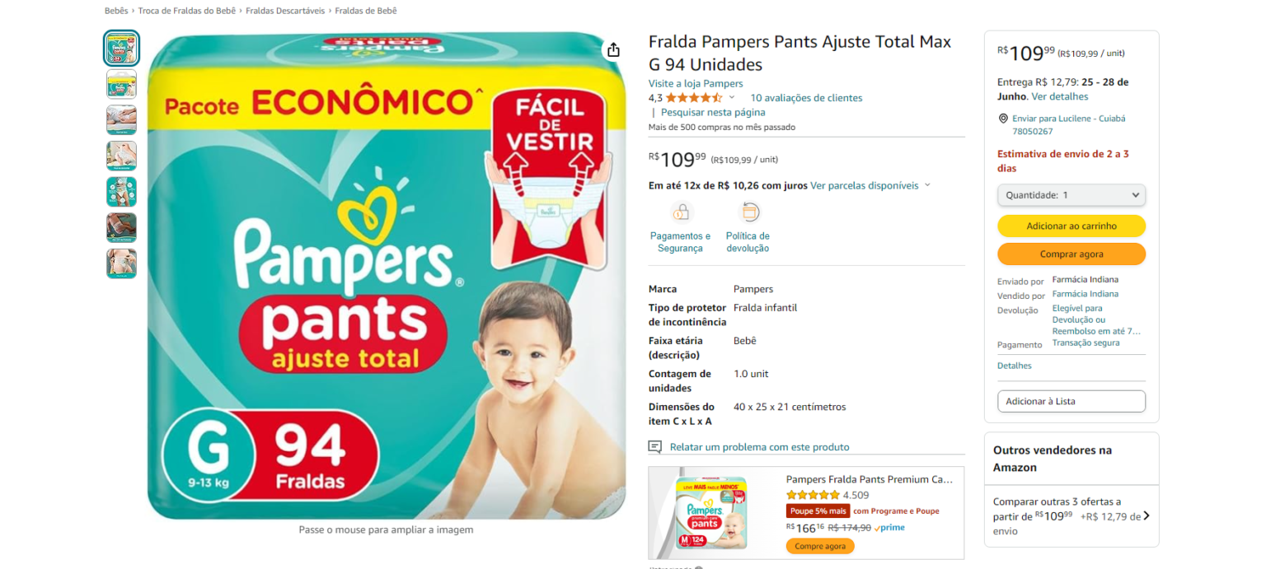
Task: Open Pagamentos e Segurança lock icon
Action: click(681, 212)
